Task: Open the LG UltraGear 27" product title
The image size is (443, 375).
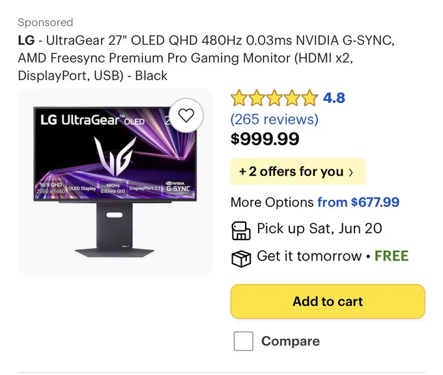Action: 207,58
